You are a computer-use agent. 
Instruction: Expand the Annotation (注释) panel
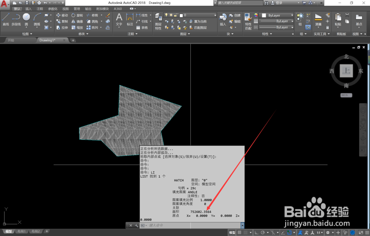(x=132, y=34)
